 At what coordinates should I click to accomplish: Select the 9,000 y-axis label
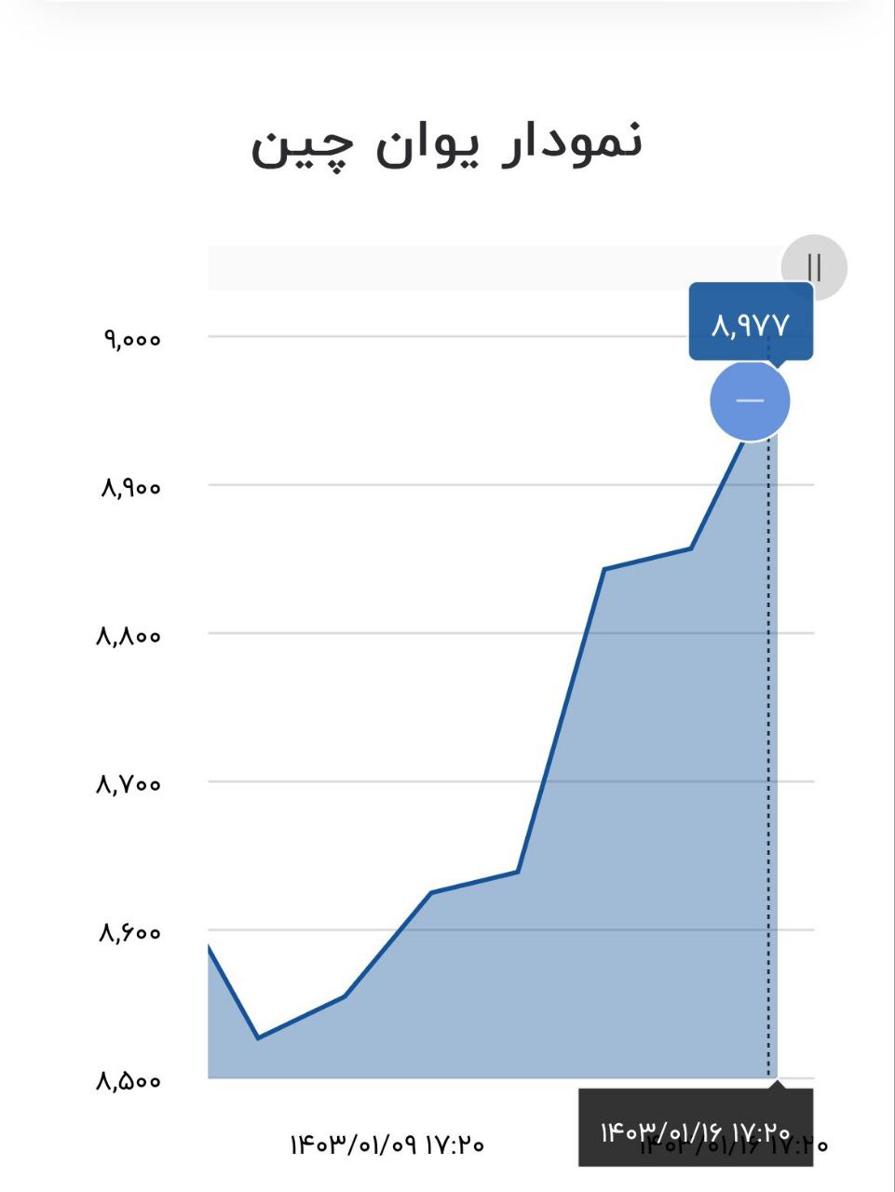[131, 338]
